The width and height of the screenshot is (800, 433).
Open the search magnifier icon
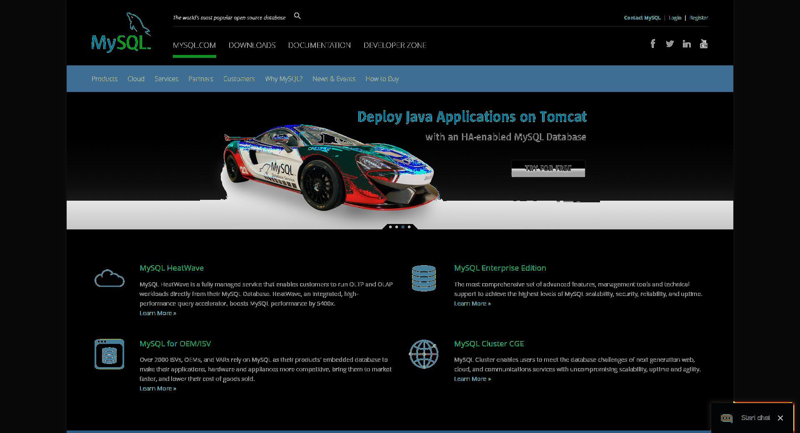pyautogui.click(x=297, y=16)
